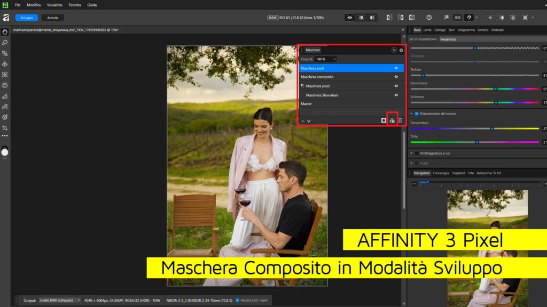Click the Saturazione slider
The height and width of the screenshot is (307, 547).
pos(475,89)
